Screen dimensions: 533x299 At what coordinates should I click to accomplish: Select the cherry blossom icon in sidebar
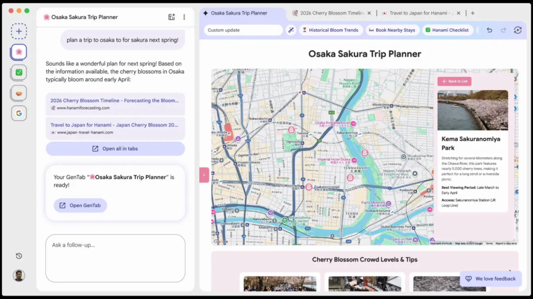pos(19,52)
